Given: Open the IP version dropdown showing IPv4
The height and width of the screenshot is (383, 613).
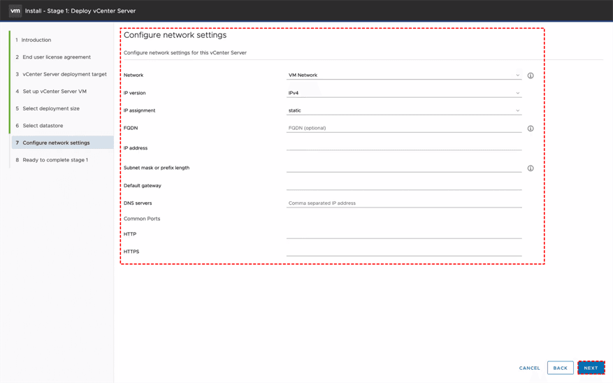Looking at the screenshot, I should (x=404, y=93).
